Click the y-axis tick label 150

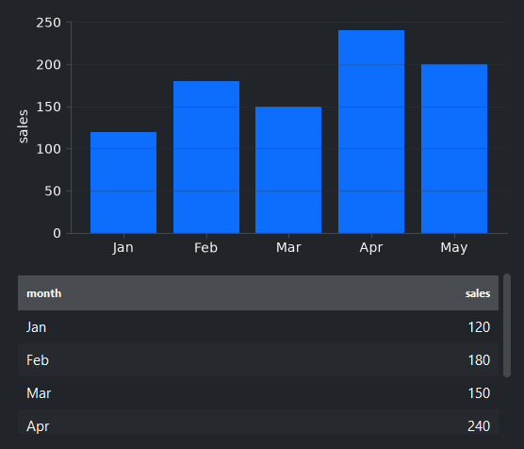[49, 108]
